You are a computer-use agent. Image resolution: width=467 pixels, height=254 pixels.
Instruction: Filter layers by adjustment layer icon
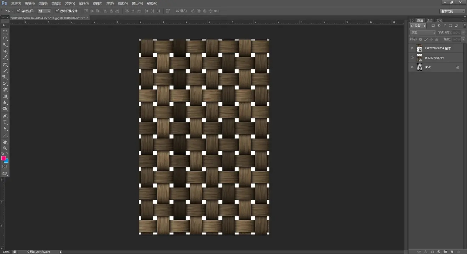tap(439, 26)
